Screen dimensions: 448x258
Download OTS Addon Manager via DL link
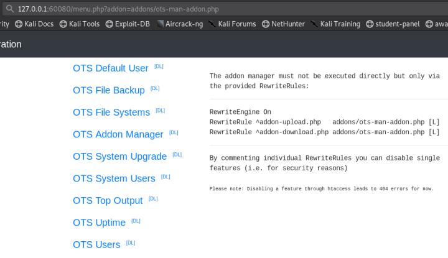pos(174,133)
